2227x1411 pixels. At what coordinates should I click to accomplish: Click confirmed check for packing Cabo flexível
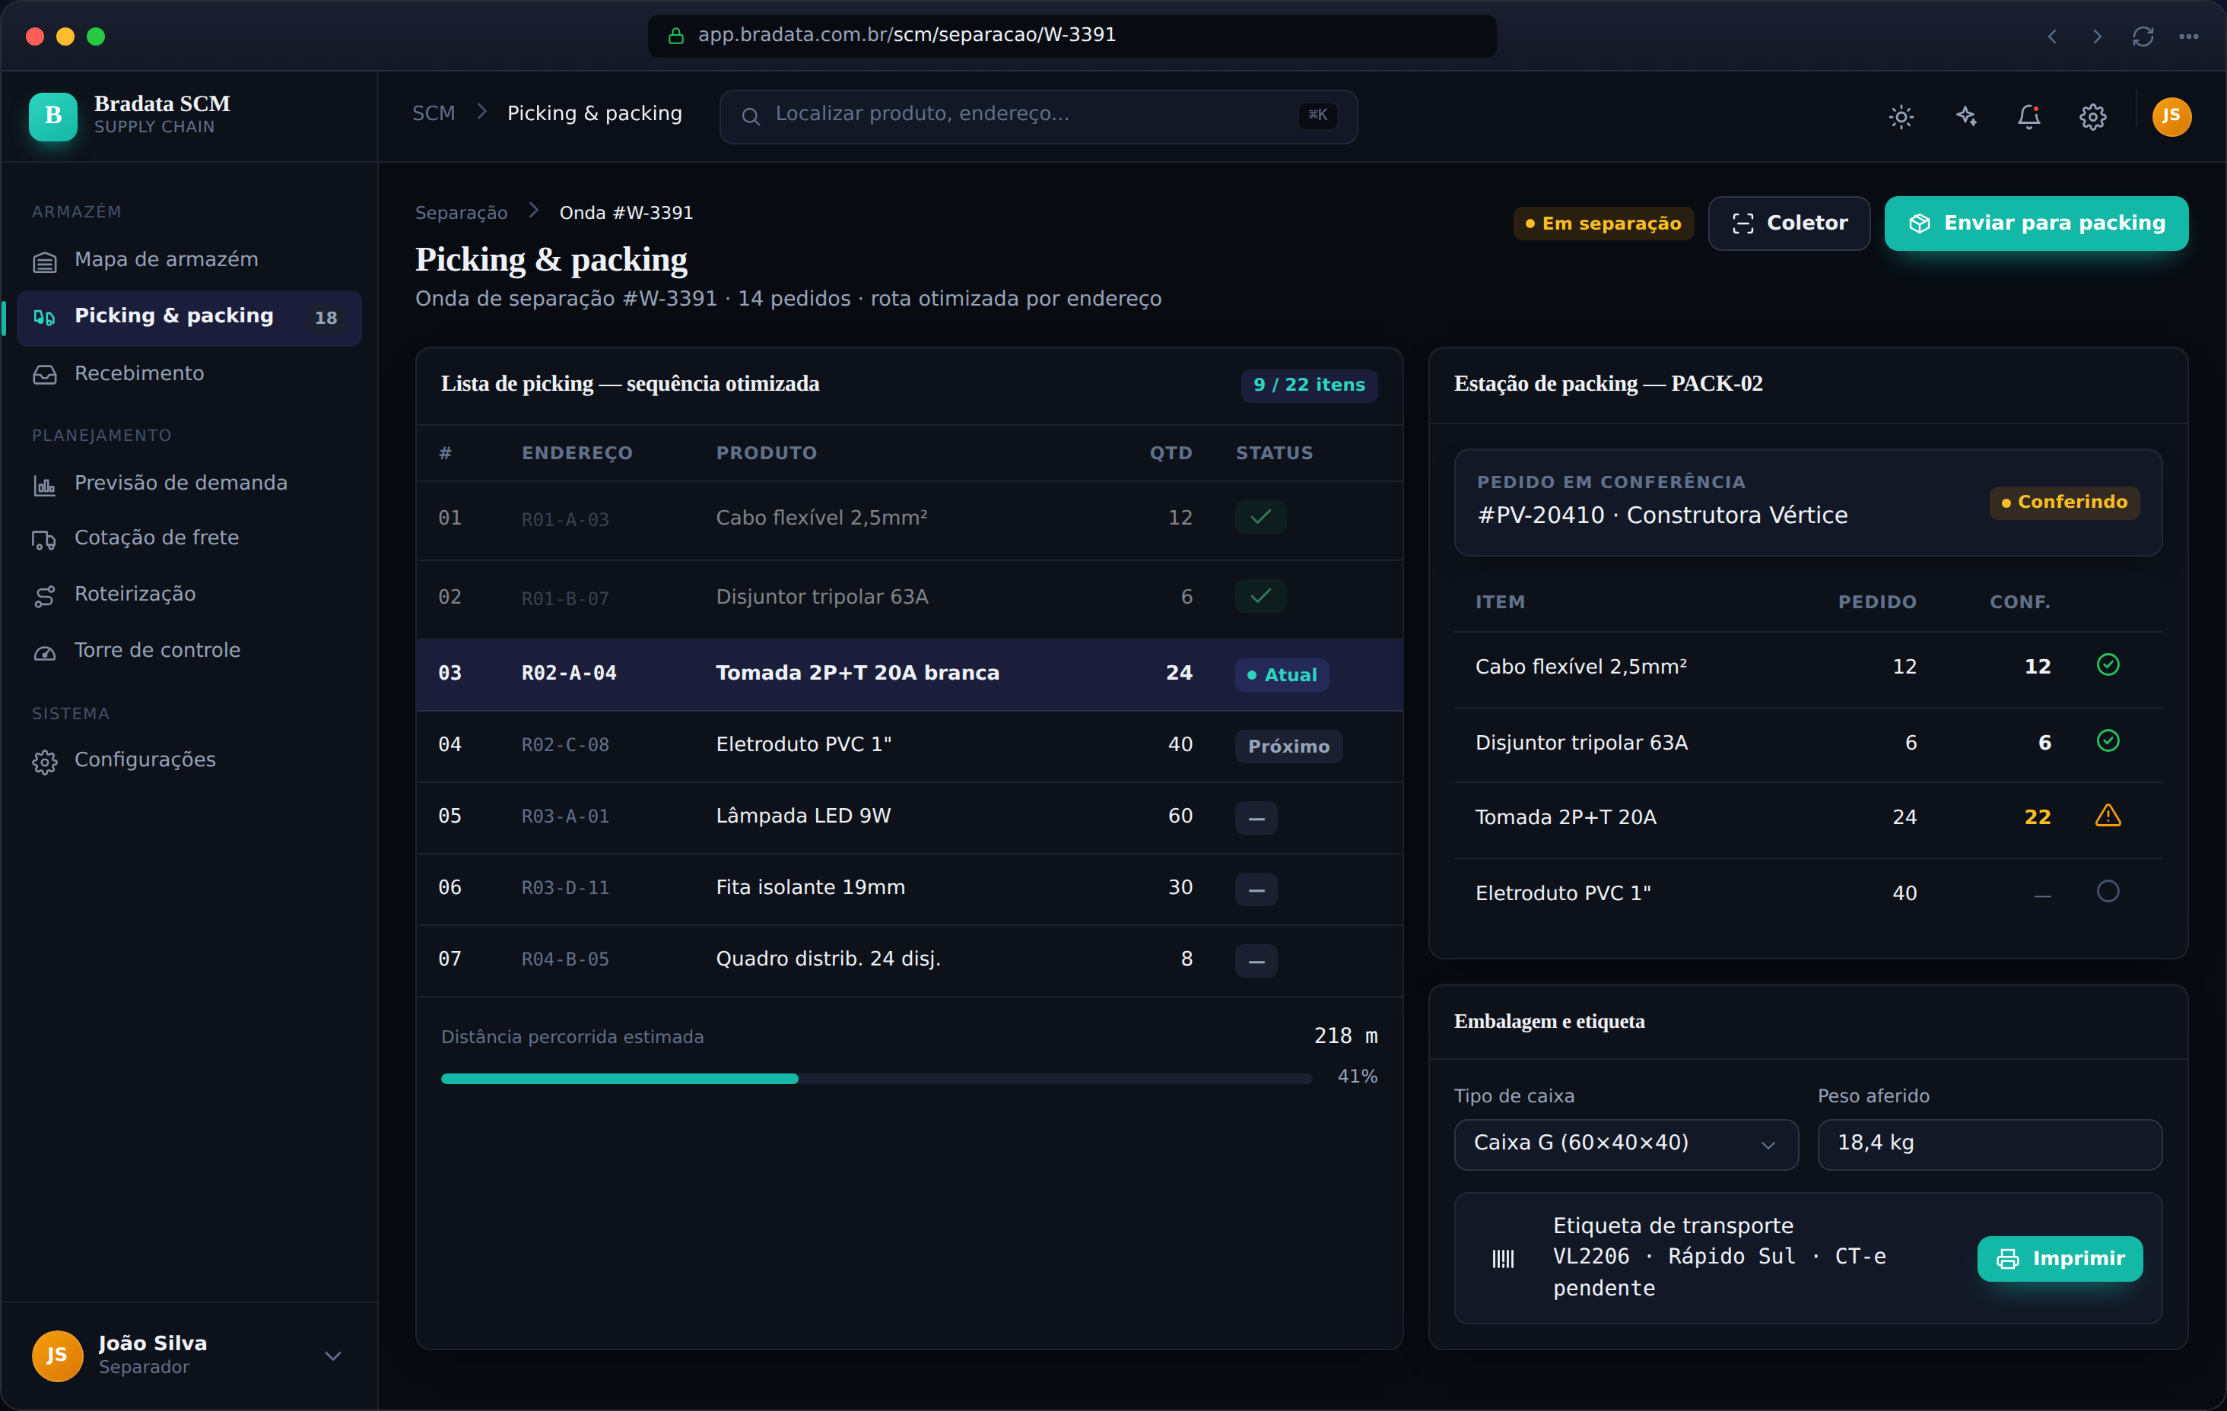(2108, 664)
